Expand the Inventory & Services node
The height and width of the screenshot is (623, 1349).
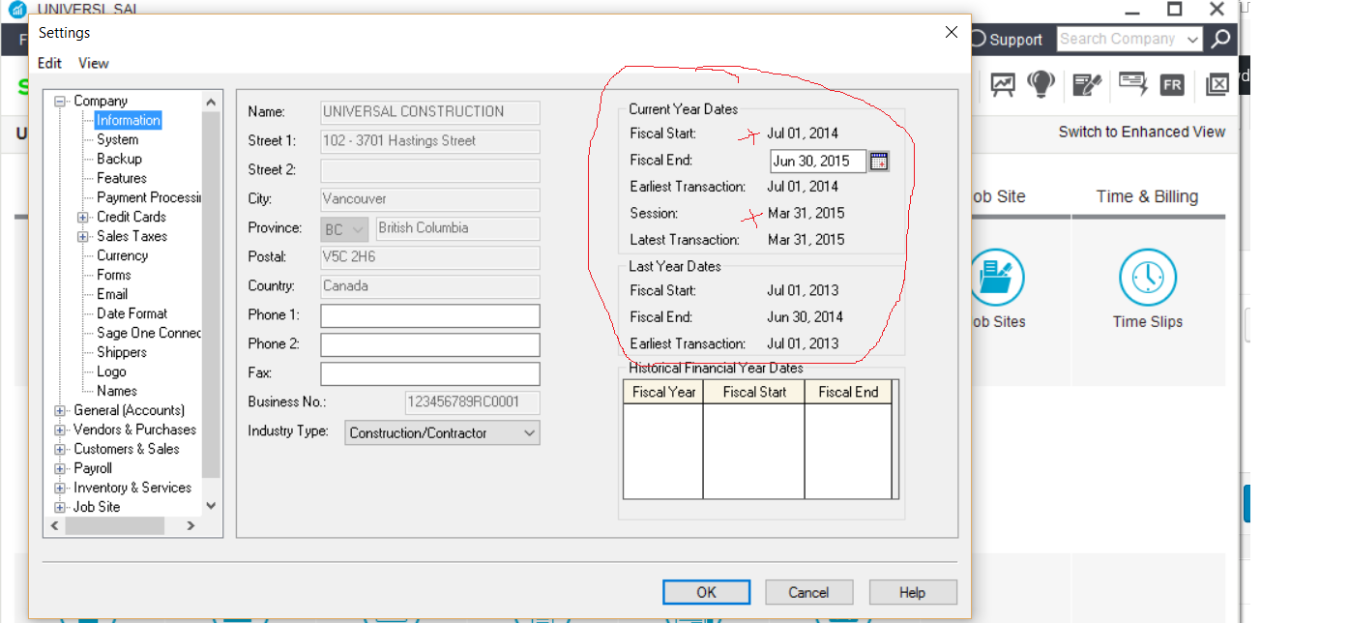(61, 488)
